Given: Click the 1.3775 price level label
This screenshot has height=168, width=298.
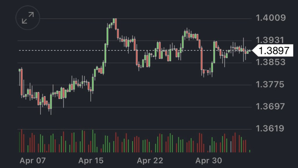Looking at the screenshot, I should (271, 85).
